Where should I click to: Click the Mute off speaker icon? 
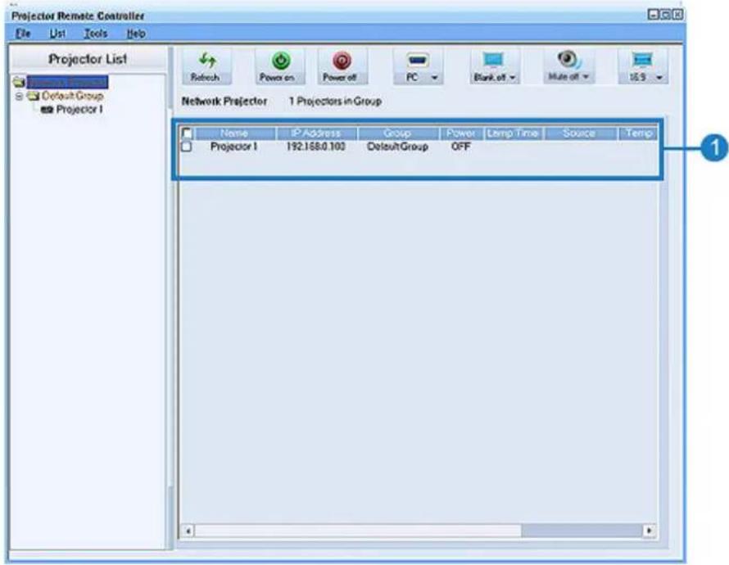tap(568, 60)
